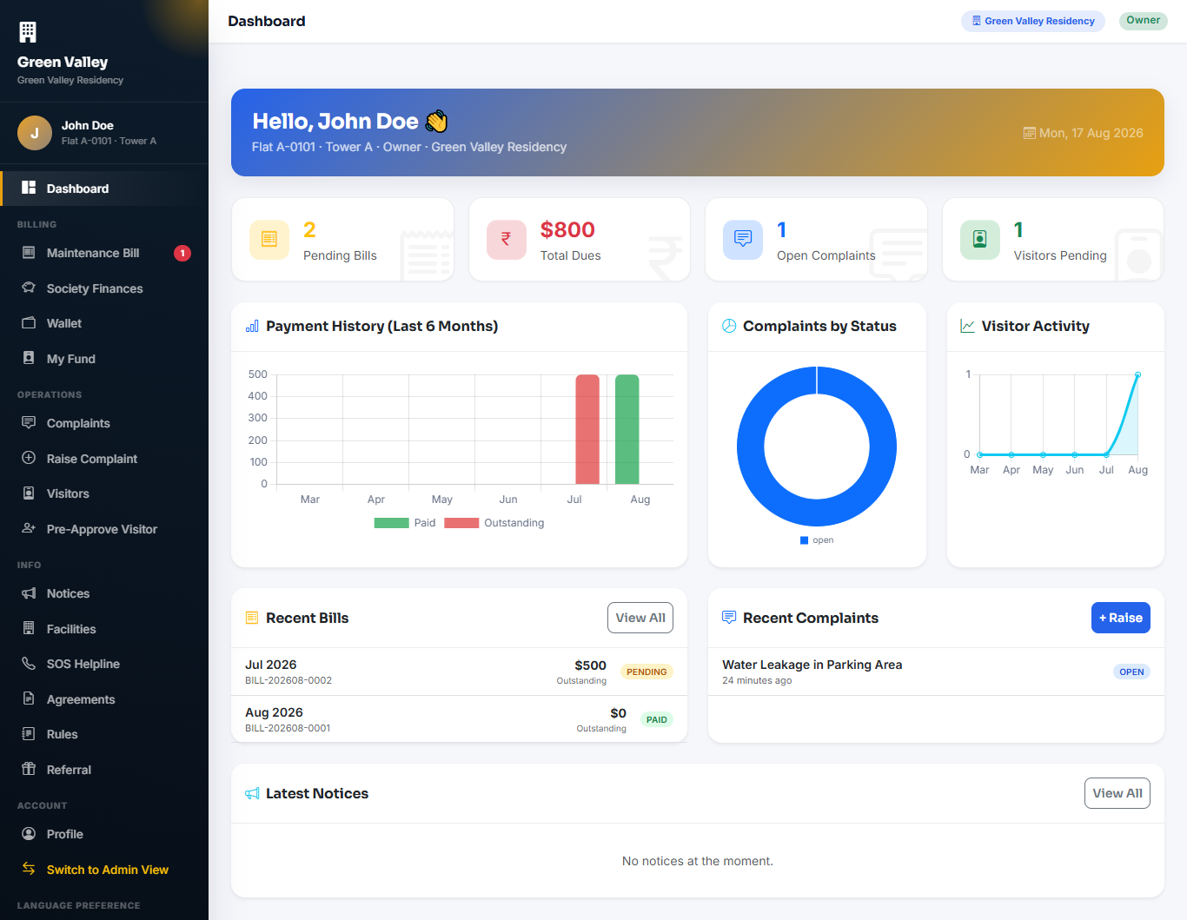Click the Wallet icon in sidebar
Viewport: 1187px width, 920px height.
[29, 322]
